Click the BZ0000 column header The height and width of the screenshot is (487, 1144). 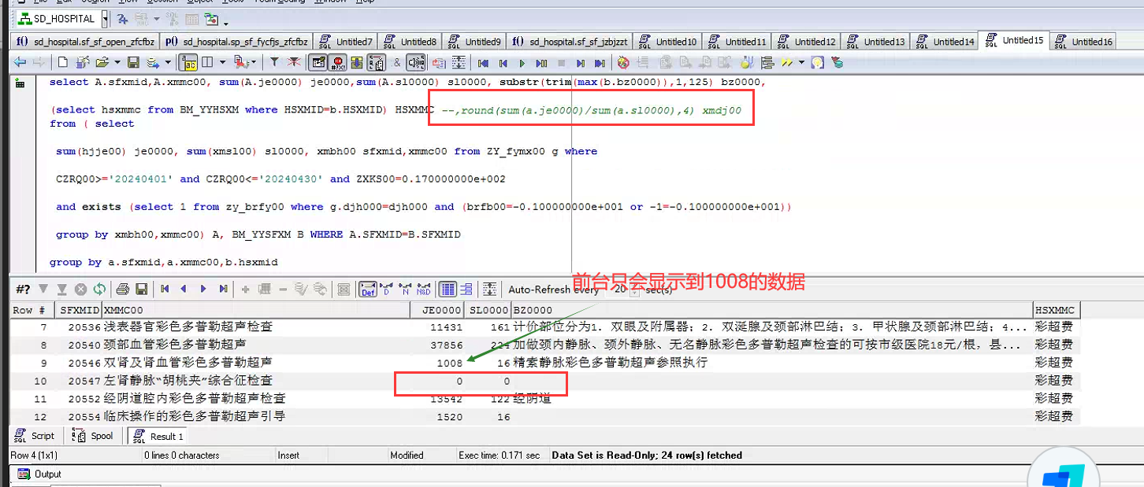[772, 310]
